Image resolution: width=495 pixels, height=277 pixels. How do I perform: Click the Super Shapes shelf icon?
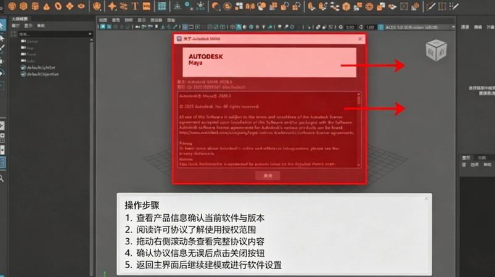pos(97,6)
